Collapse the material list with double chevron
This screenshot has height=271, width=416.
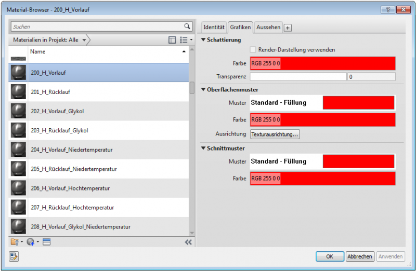pos(188,242)
